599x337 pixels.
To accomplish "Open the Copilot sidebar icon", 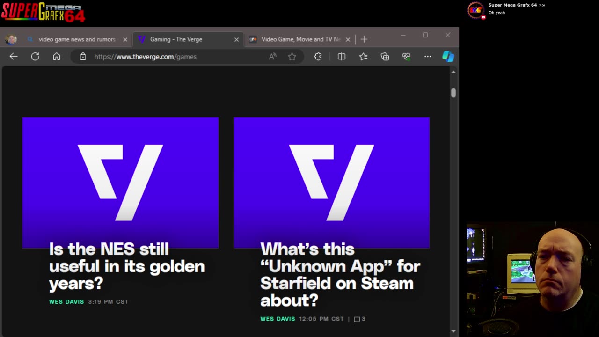I will [448, 57].
